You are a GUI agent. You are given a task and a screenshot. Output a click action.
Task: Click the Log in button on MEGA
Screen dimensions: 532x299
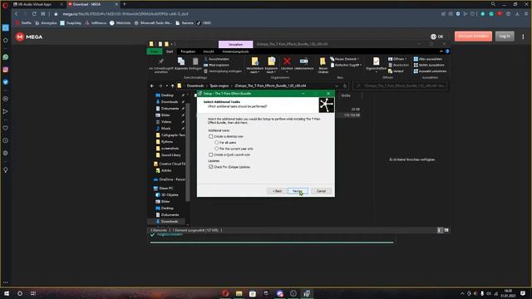click(505, 36)
